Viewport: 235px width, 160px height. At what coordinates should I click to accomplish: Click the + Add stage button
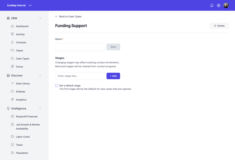click(113, 76)
